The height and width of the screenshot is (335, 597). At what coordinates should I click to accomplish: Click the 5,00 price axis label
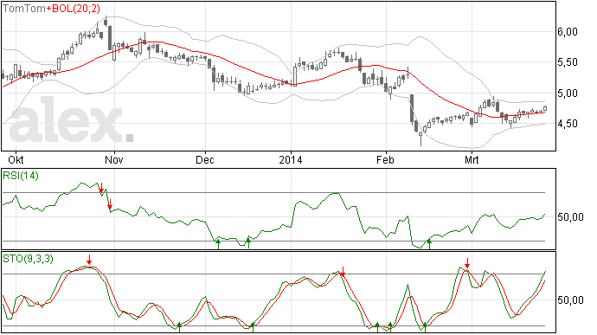[568, 93]
